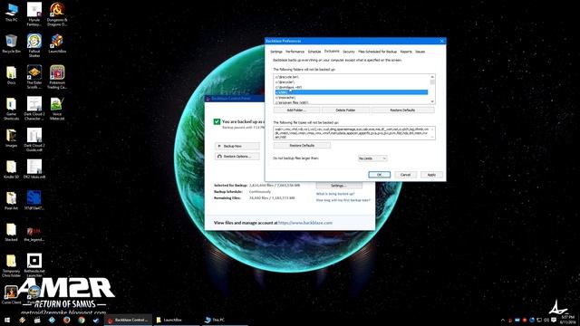
Task: Click Settings button in Control Panel
Action: coord(339,186)
